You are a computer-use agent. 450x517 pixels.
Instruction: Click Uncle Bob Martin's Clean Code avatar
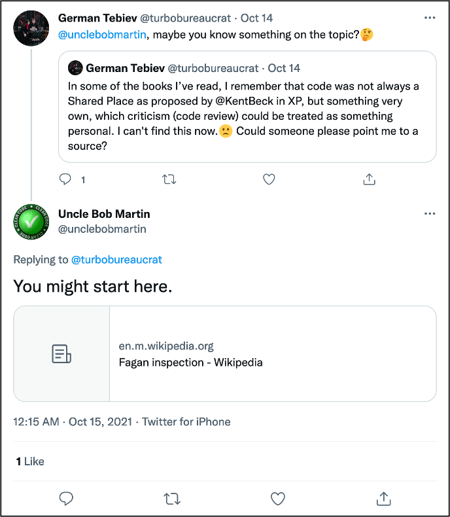pos(31,223)
